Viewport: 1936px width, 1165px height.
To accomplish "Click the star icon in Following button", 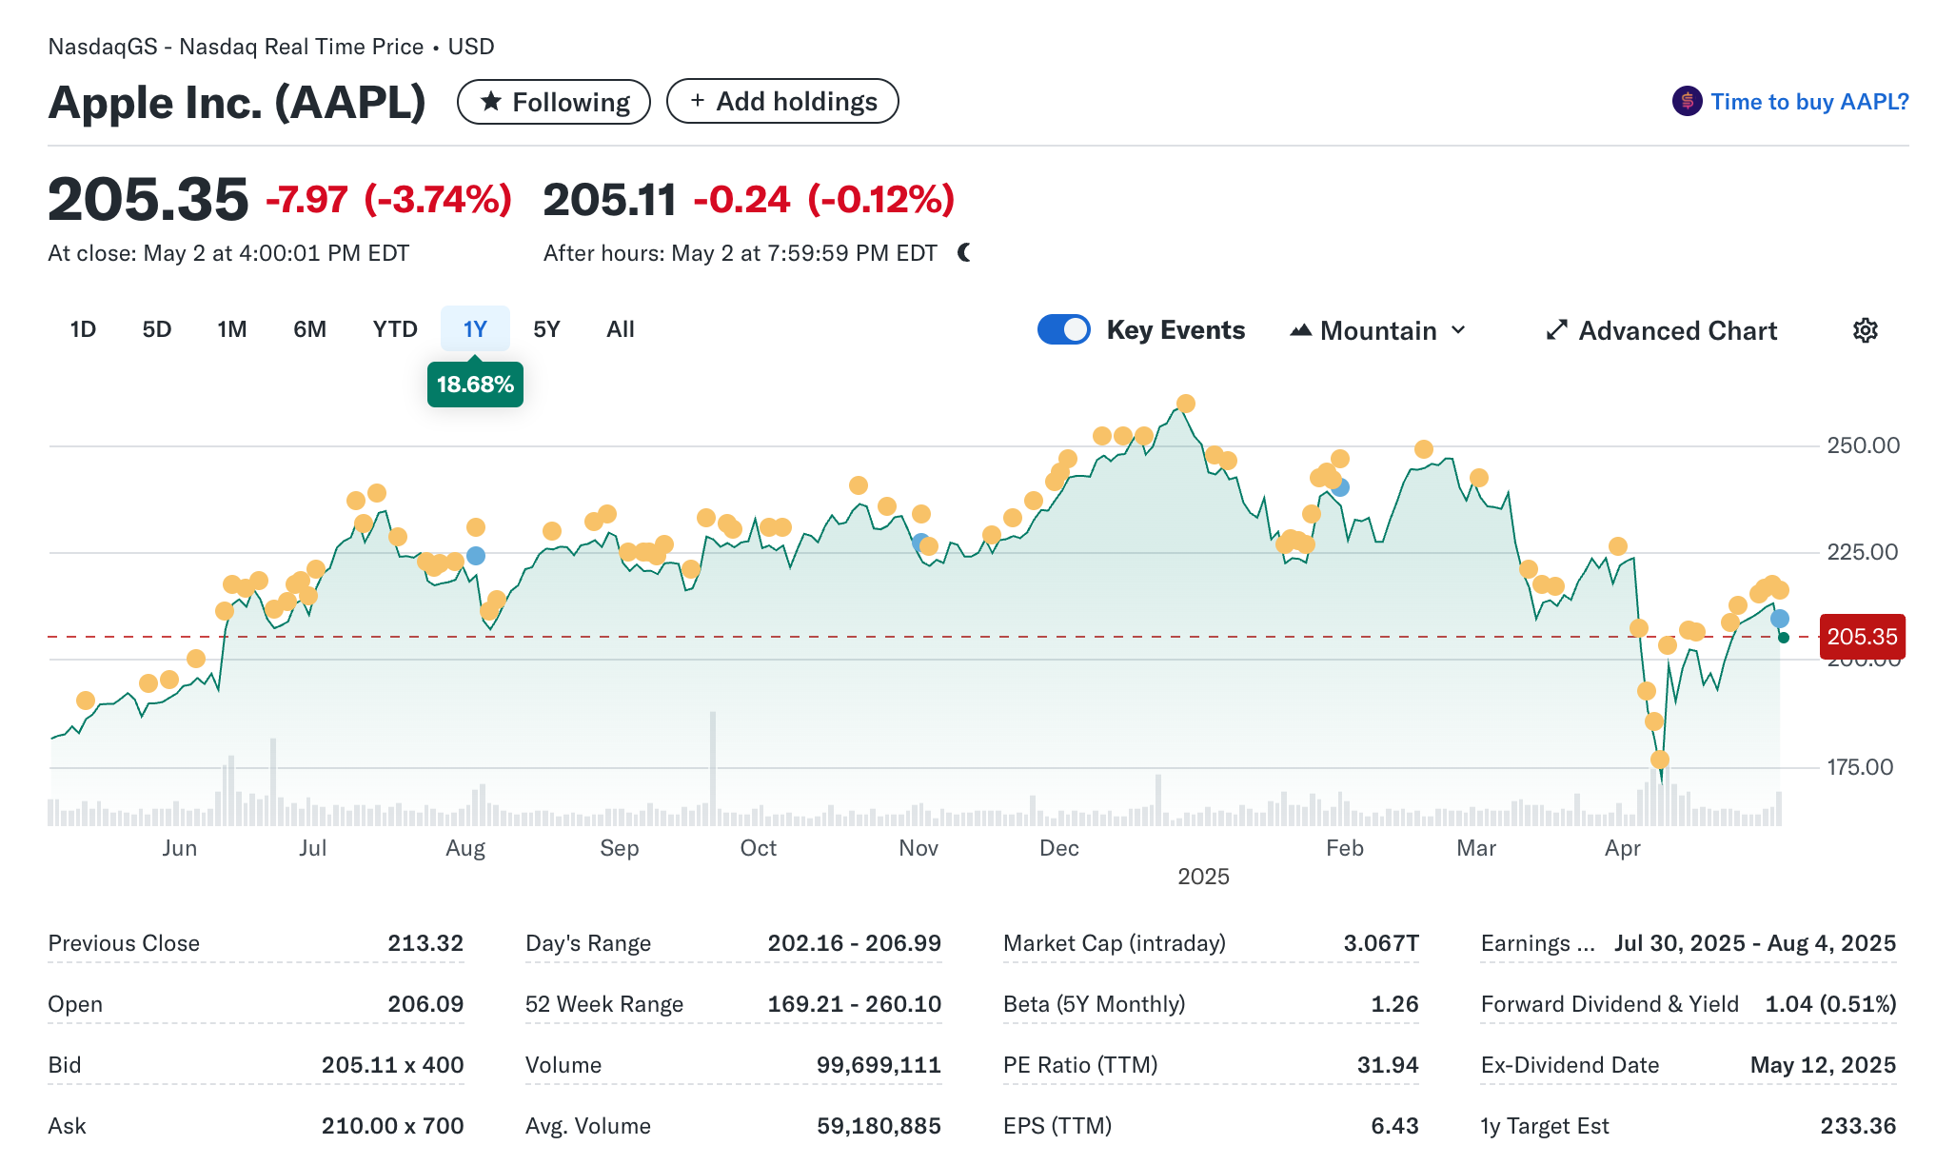I will coord(491,102).
